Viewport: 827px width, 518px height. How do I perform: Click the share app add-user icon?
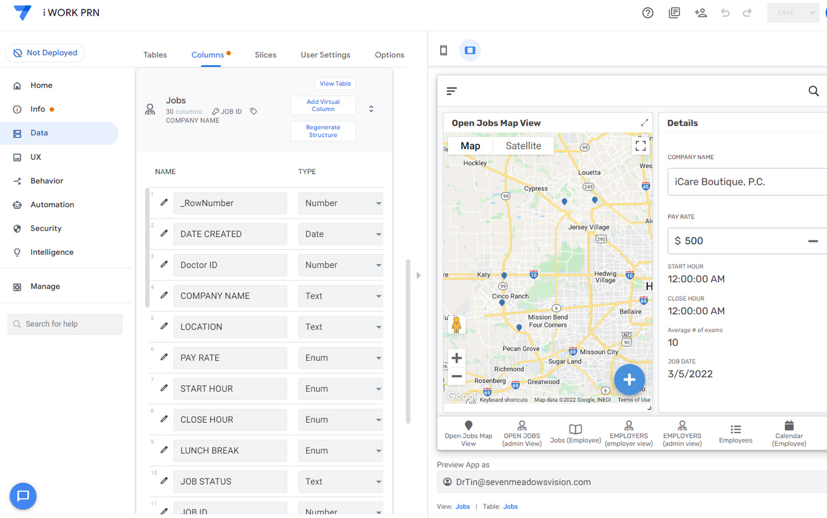[x=700, y=13]
